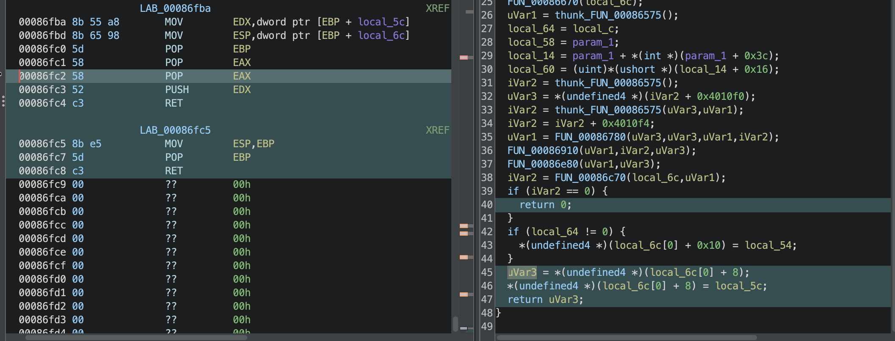Select local_64 on decompiler line 27

coord(531,29)
